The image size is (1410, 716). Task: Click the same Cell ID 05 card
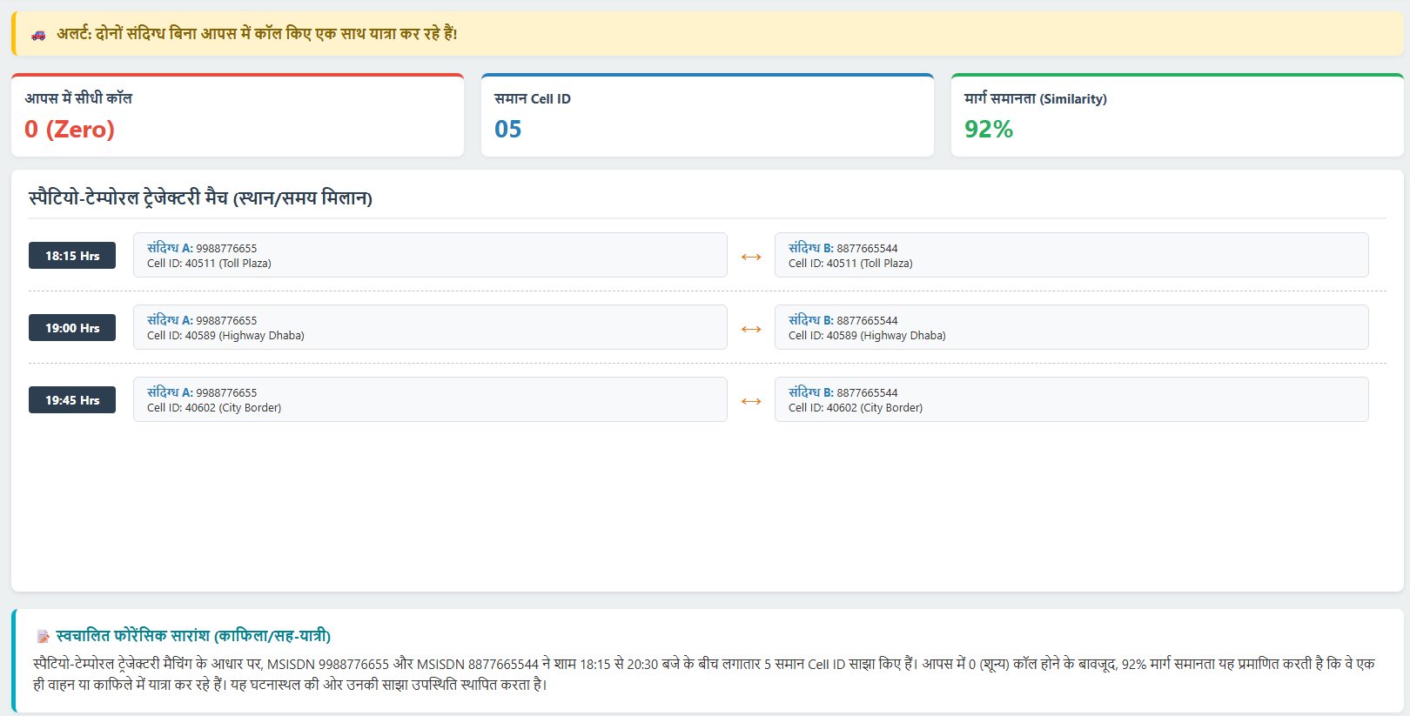707,116
